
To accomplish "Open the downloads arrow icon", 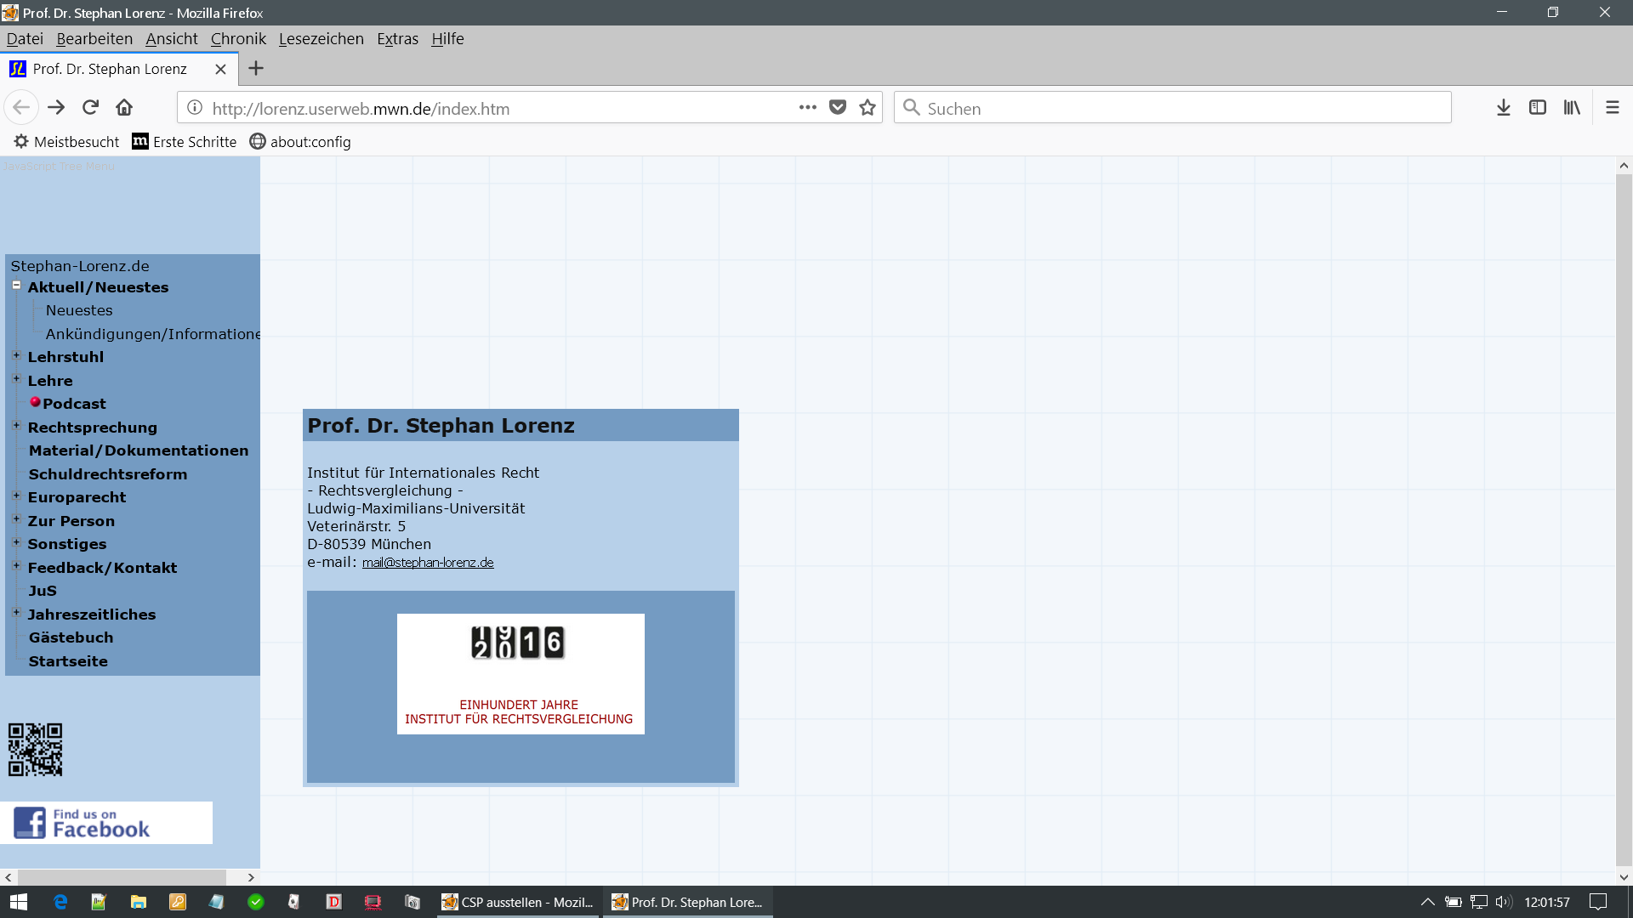I will click(1503, 108).
